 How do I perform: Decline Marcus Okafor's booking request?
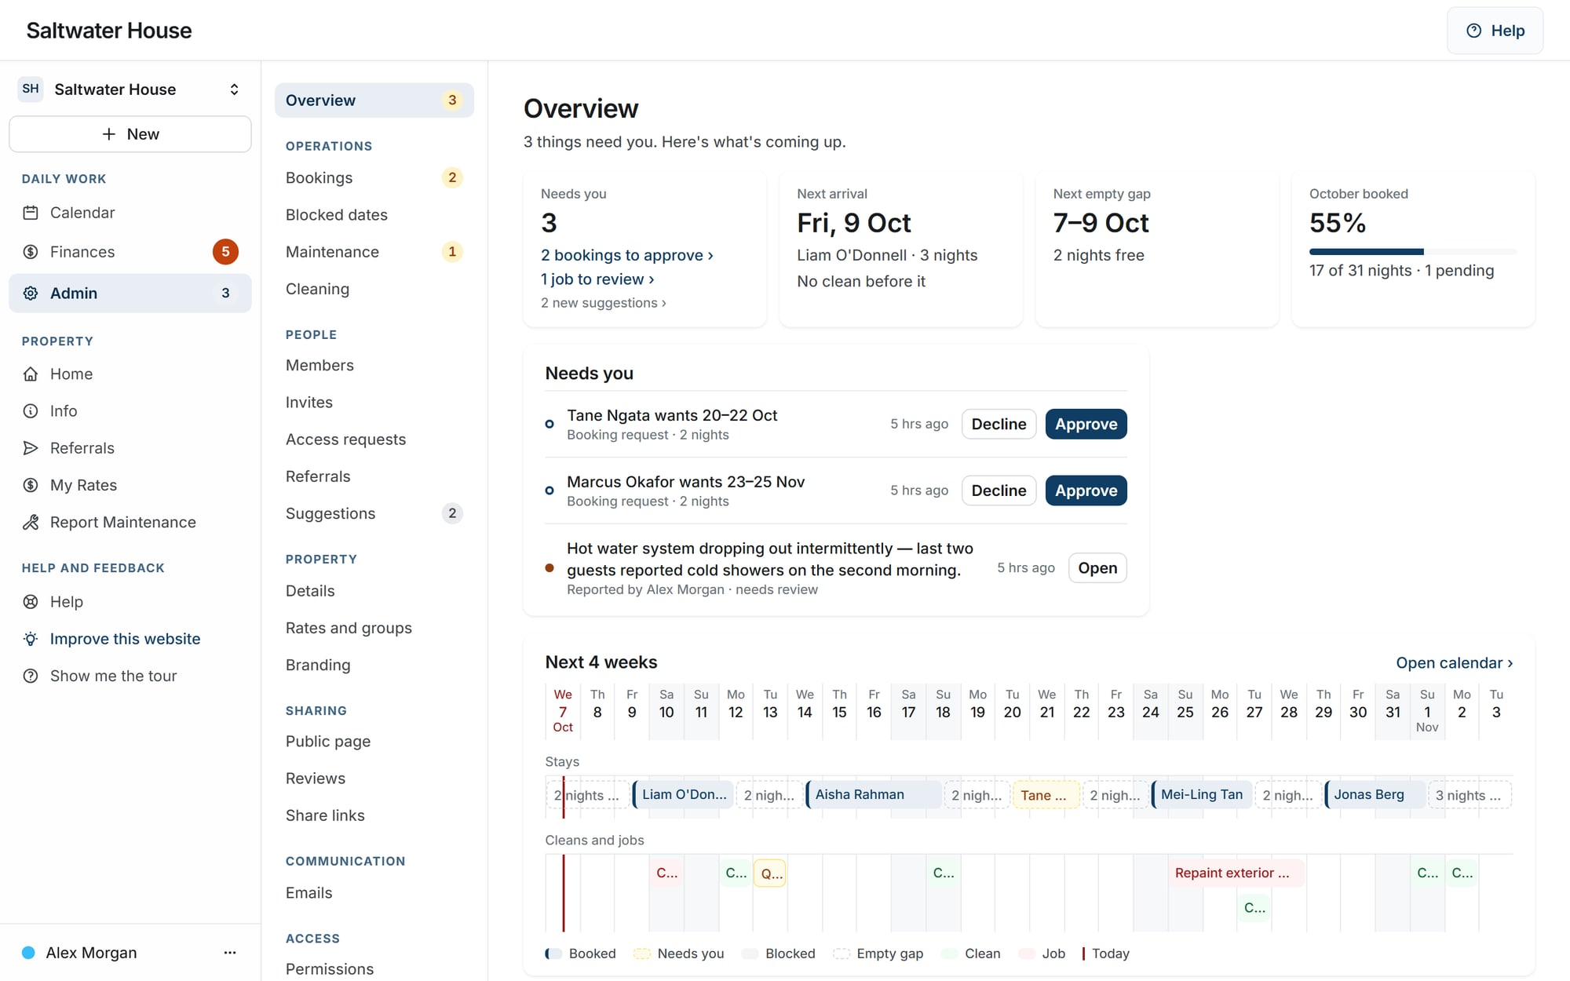click(x=999, y=491)
